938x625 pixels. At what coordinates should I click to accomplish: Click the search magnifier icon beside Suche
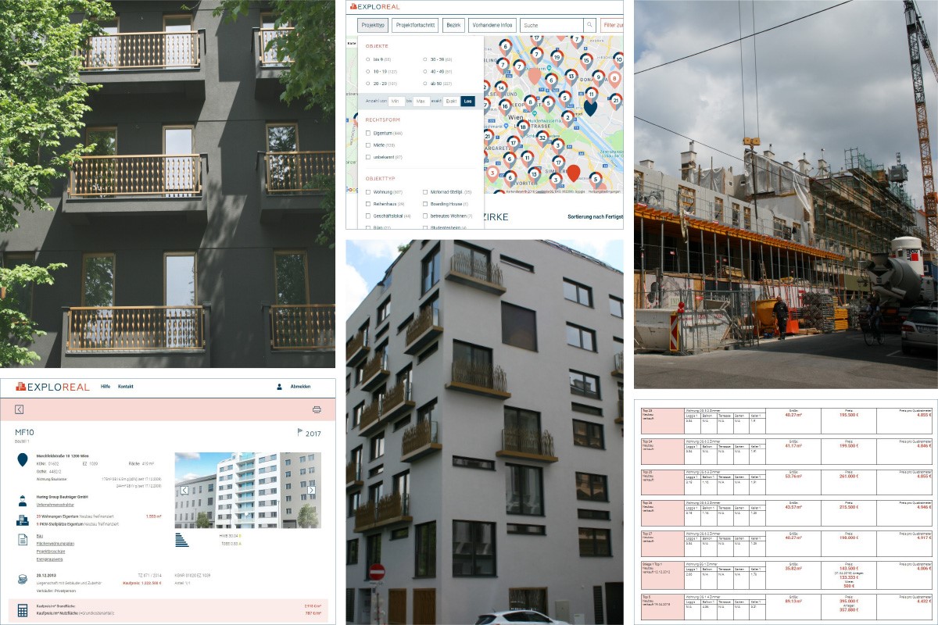coord(589,25)
